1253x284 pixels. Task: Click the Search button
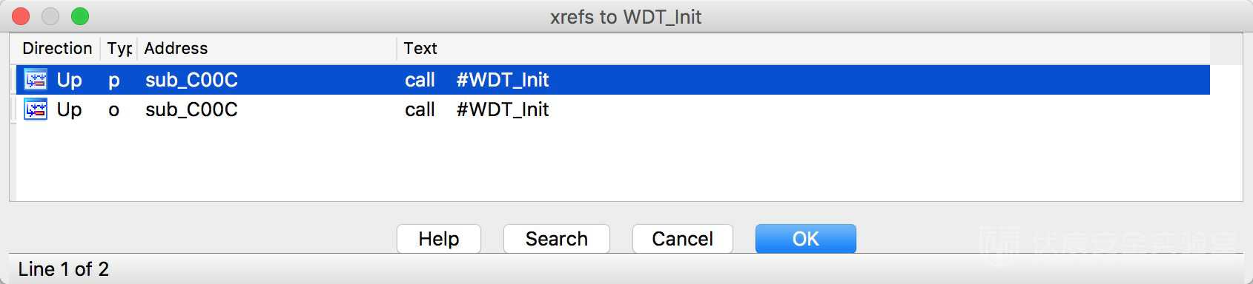click(x=557, y=239)
